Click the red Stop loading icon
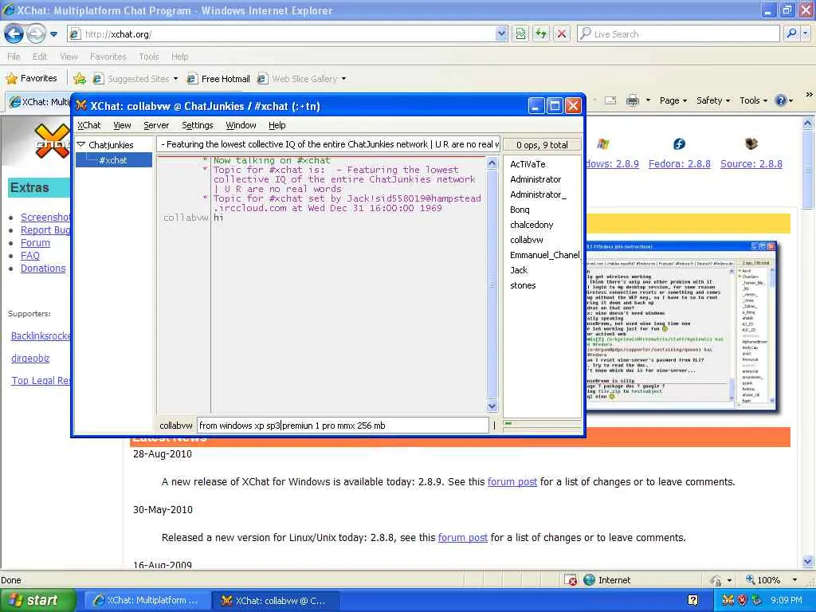Viewport: 816px width, 612px height. 562,34
